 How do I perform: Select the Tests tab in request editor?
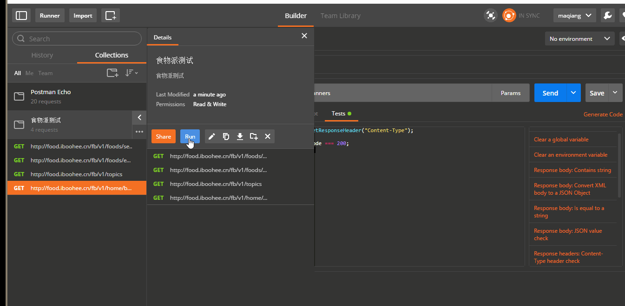point(341,114)
